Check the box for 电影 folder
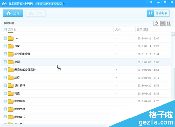The width and height of the screenshot is (175, 127). coord(5,62)
